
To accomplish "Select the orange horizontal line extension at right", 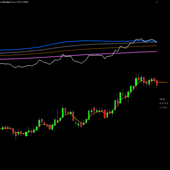I will pos(163,82).
